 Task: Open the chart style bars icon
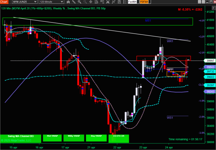click(x=68, y=2)
